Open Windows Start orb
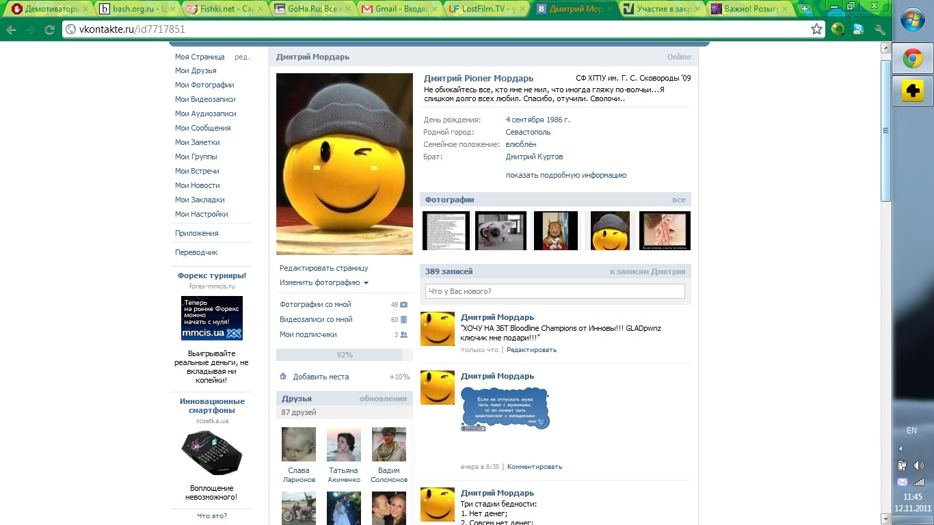The width and height of the screenshot is (934, 525). tap(912, 21)
